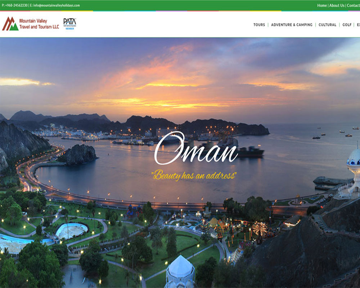Image resolution: width=360 pixels, height=288 pixels.
Task: Click the PATA member badge
Action: point(69,23)
